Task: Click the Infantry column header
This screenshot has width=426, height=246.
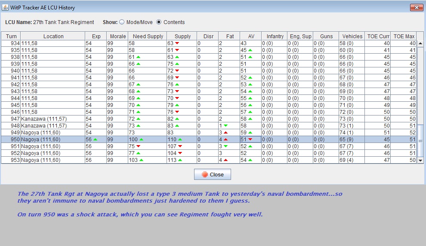Action: [275, 36]
